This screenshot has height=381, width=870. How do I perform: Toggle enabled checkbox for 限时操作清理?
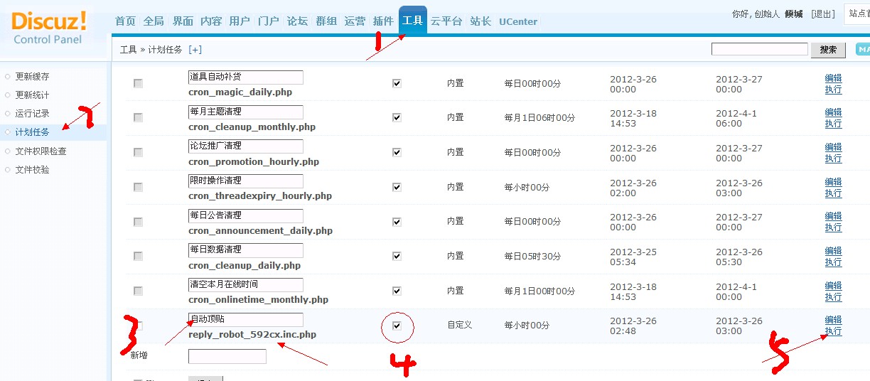pyautogui.click(x=397, y=187)
